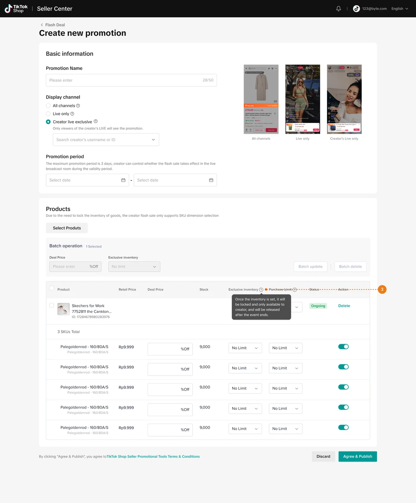Open the English language dropdown
This screenshot has height=503, width=416.
point(399,9)
